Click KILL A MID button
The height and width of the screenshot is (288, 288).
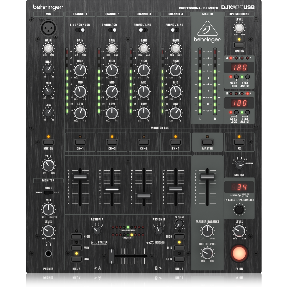(76, 248)
